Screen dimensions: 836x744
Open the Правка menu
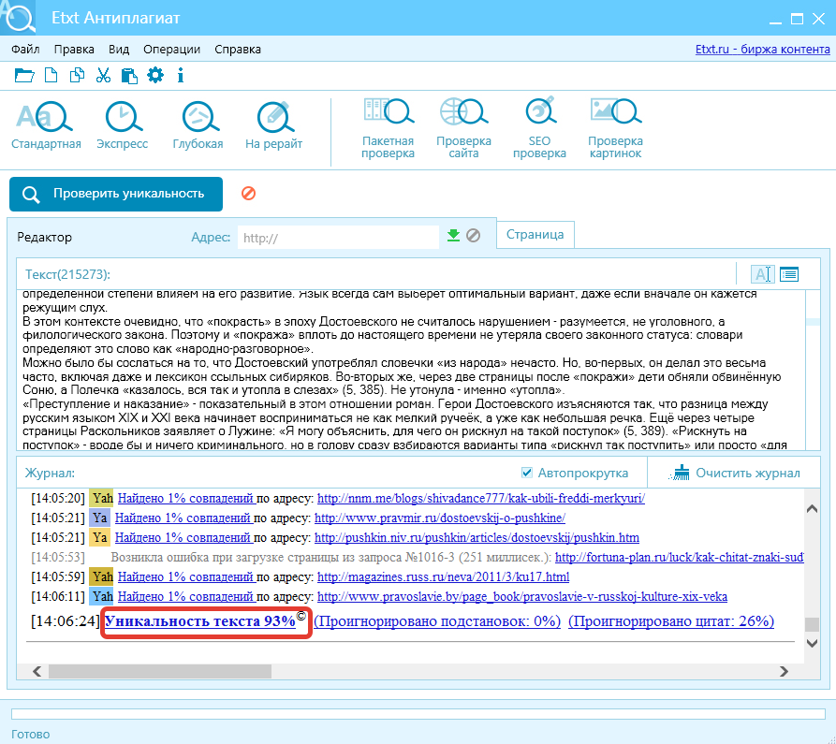pyautogui.click(x=74, y=50)
